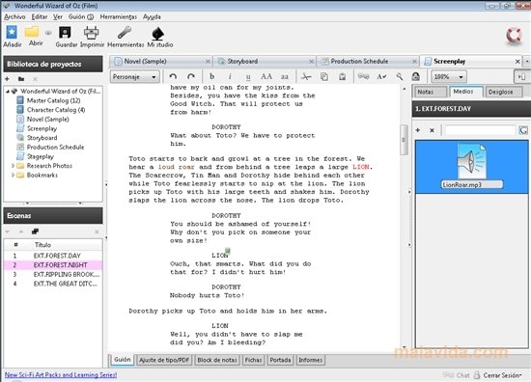
Task: Toggle italic formatting button
Action: (230, 76)
